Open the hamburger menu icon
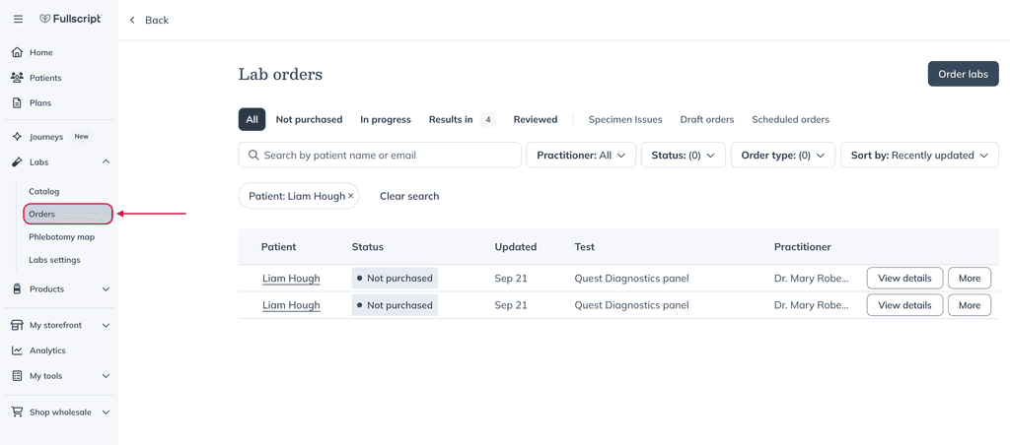Screen dimensions: 1010x445 18,20
